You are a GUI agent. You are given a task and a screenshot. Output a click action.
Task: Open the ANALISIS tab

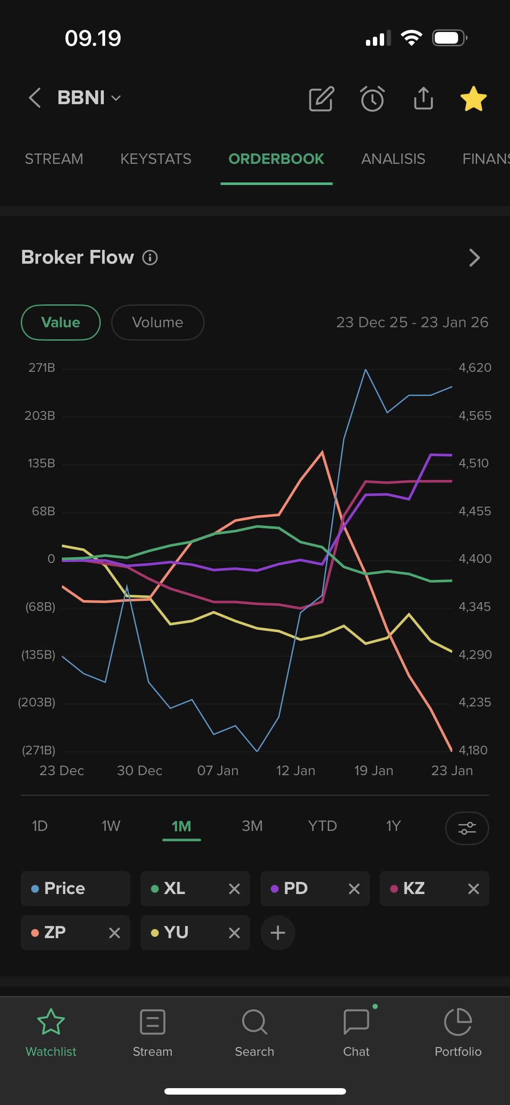(x=393, y=159)
